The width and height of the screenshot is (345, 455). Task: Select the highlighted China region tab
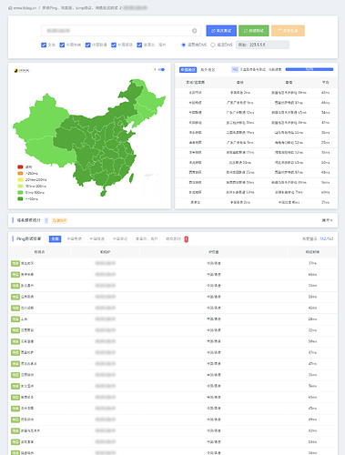[x=188, y=70]
